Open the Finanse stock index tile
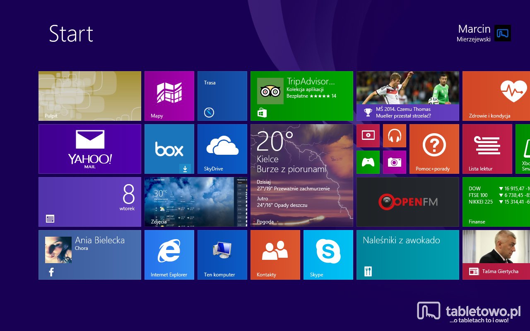Image resolution: width=530 pixels, height=331 pixels. [496, 202]
